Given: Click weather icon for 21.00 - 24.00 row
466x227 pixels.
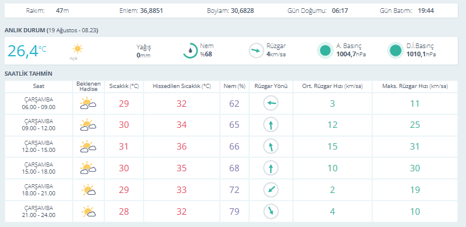Looking at the screenshot, I should [x=89, y=211].
